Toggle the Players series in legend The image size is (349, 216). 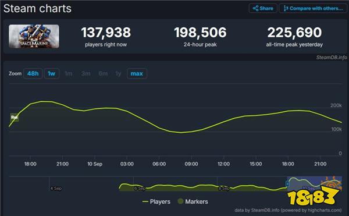coord(156,202)
